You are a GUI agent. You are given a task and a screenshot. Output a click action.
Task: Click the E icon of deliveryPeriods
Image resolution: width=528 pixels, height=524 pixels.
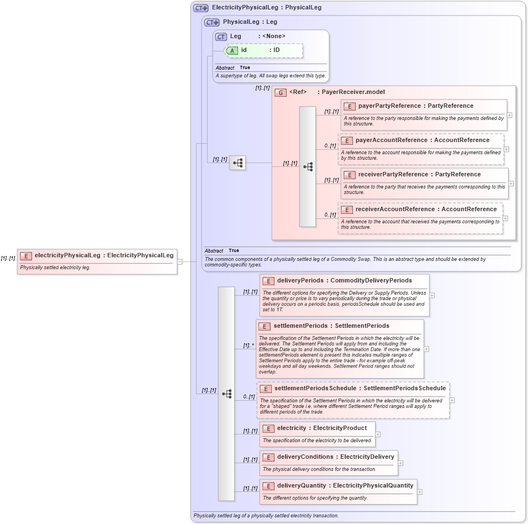[268, 281]
